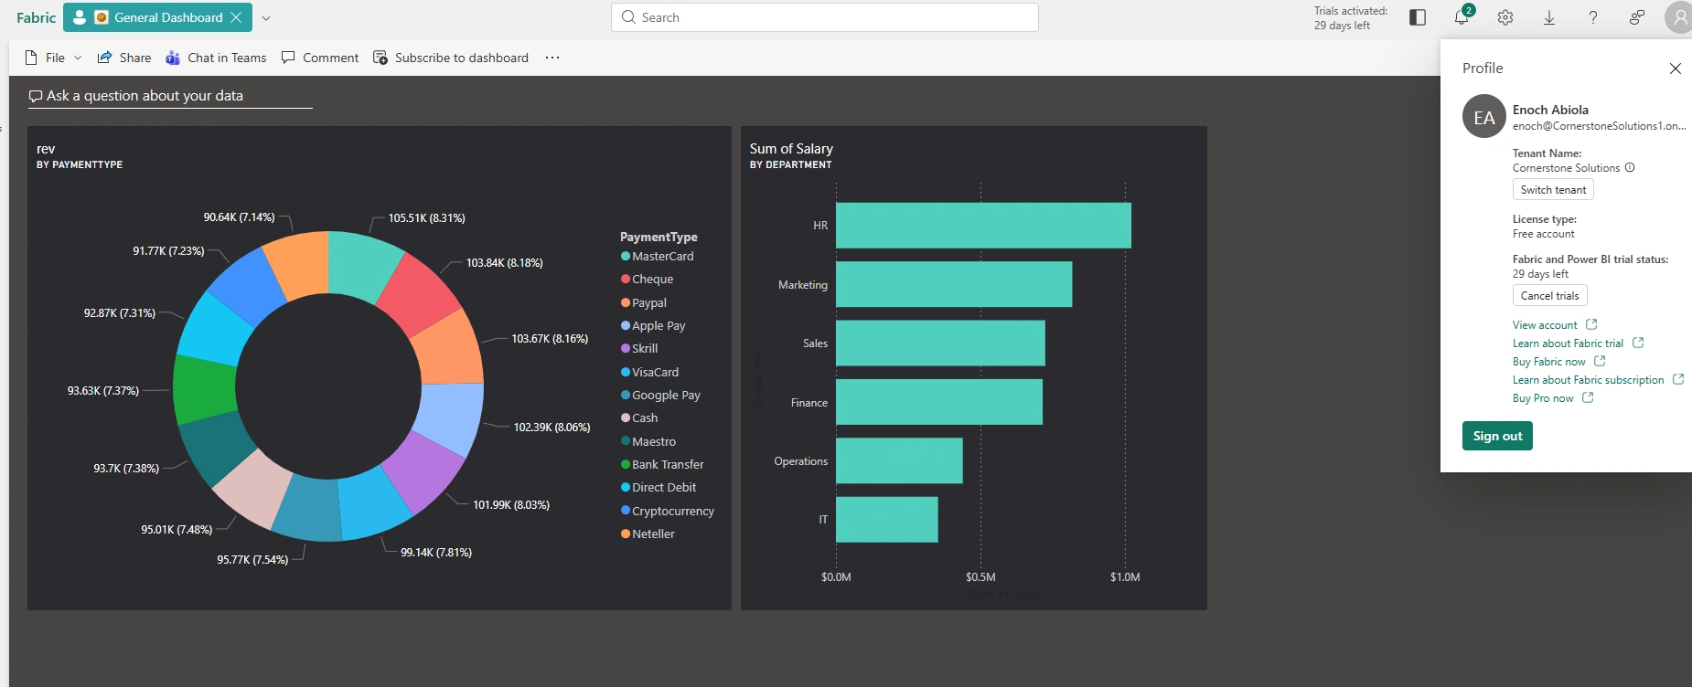Click Share in the toolbar
The width and height of the screenshot is (1692, 687).
coord(124,58)
